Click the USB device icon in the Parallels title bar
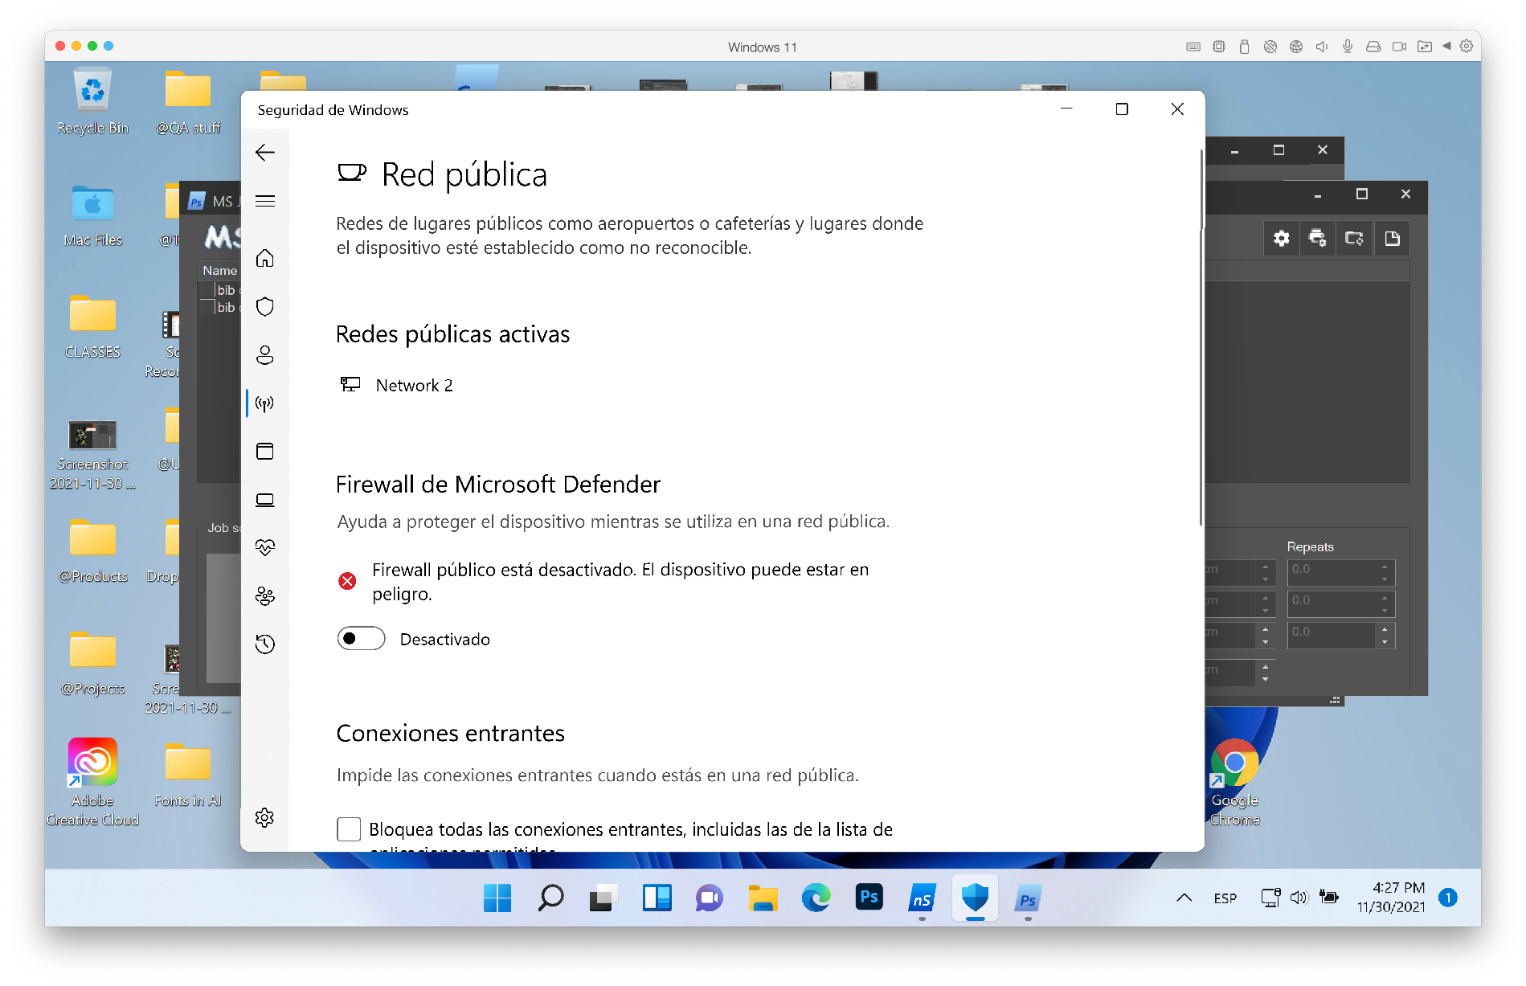This screenshot has width=1526, height=986. pyautogui.click(x=1244, y=47)
